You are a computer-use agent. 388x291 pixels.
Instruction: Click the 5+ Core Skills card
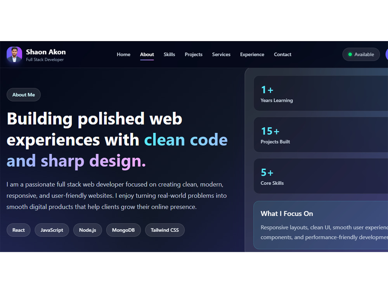point(321,176)
